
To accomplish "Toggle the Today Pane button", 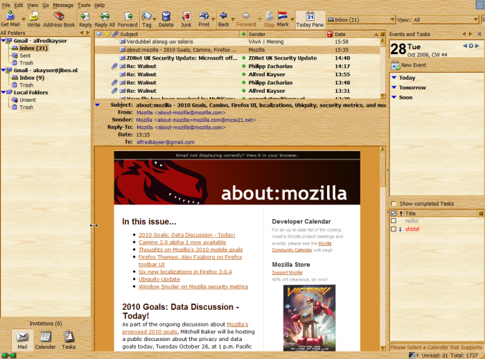I will pyautogui.click(x=310, y=19).
